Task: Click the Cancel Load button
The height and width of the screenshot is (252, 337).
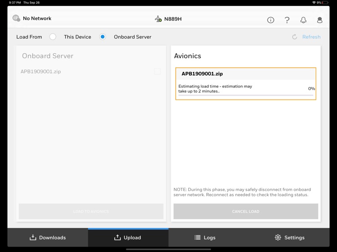Action: [246, 211]
